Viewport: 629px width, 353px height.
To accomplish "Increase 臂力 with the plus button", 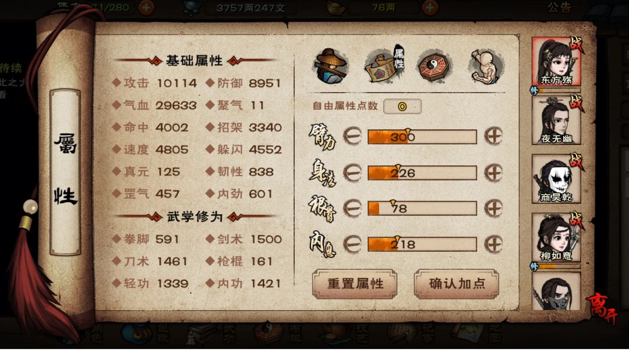I will point(493,136).
